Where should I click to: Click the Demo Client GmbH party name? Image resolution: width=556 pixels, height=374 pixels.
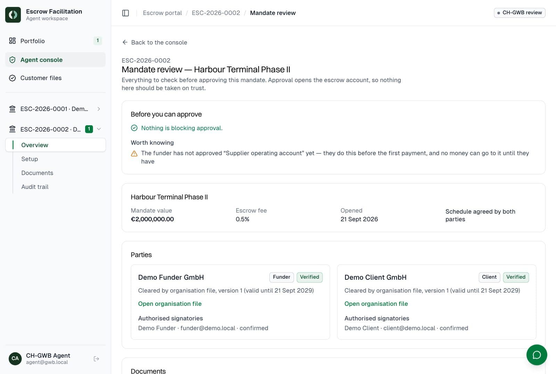coord(375,277)
